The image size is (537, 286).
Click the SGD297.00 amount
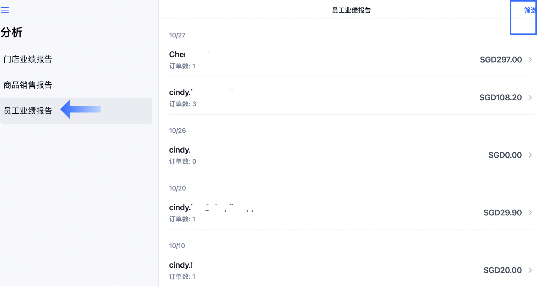click(x=501, y=60)
